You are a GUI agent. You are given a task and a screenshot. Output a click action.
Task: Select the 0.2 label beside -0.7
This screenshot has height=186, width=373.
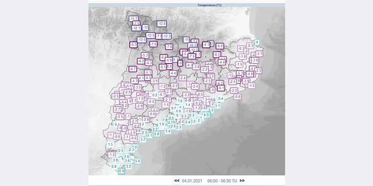154,95
